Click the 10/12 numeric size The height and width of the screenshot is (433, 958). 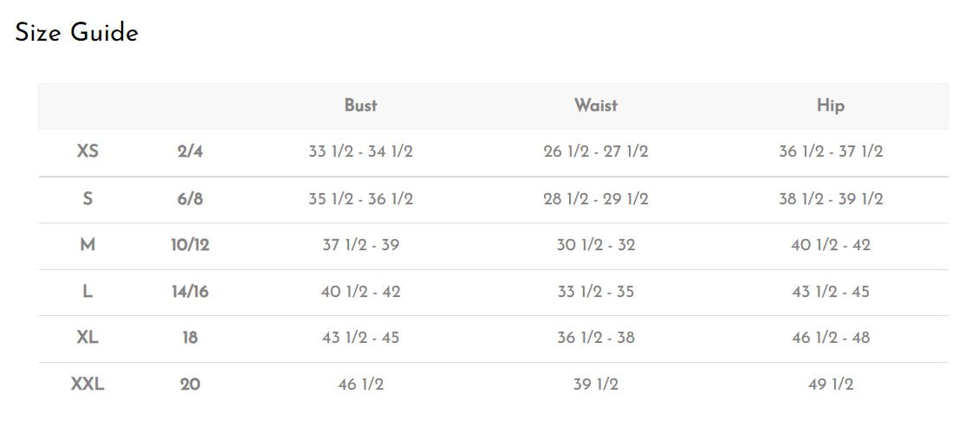tap(190, 245)
